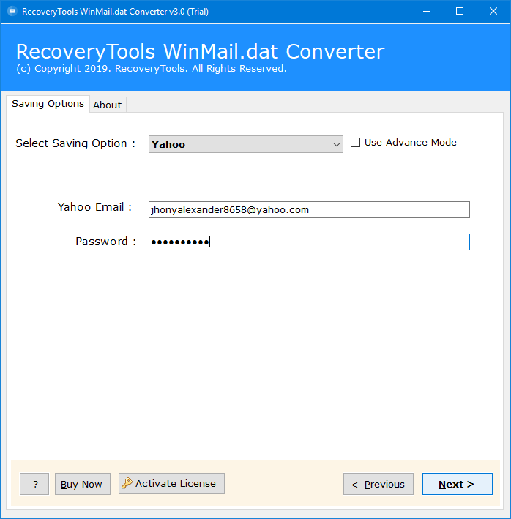Proceed with the Next button
The image size is (511, 519).
(457, 484)
